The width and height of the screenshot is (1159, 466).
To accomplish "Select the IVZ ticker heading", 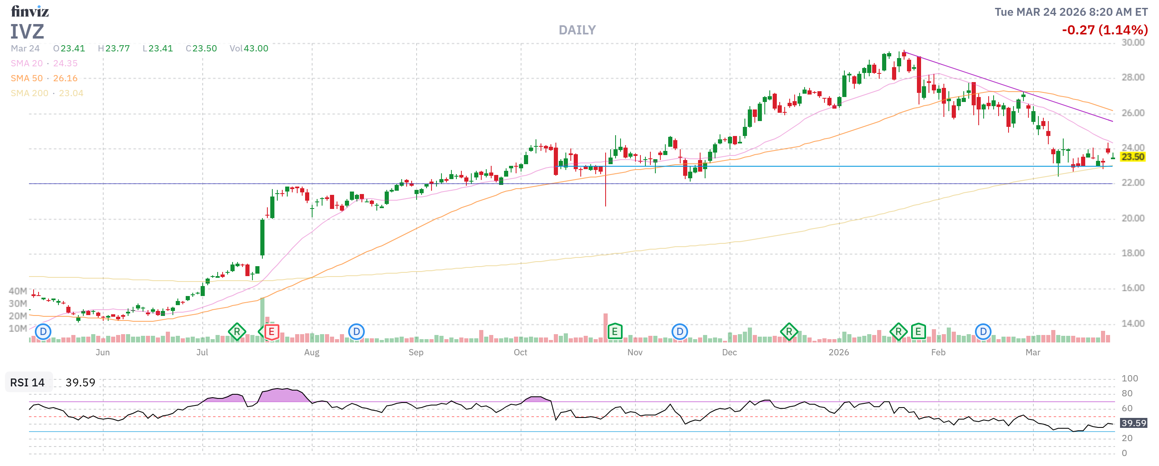I will [27, 32].
